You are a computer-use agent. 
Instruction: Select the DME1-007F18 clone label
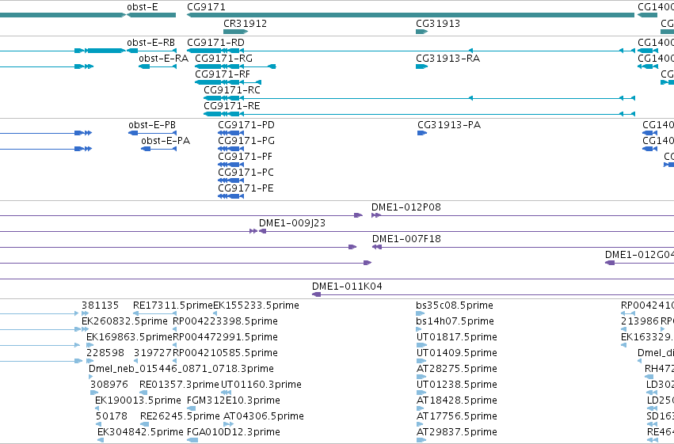click(406, 239)
